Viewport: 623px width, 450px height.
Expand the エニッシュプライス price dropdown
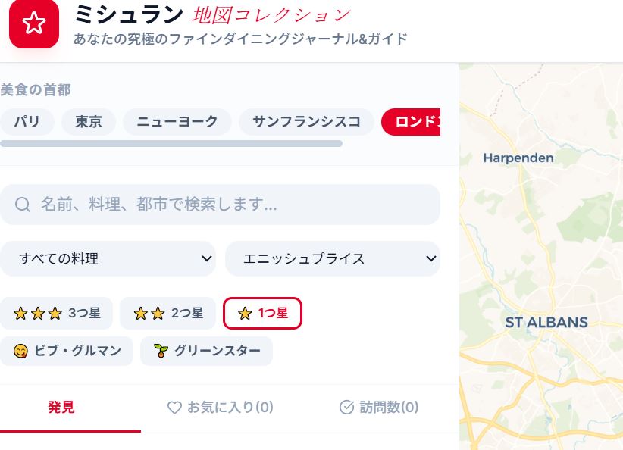click(x=333, y=258)
